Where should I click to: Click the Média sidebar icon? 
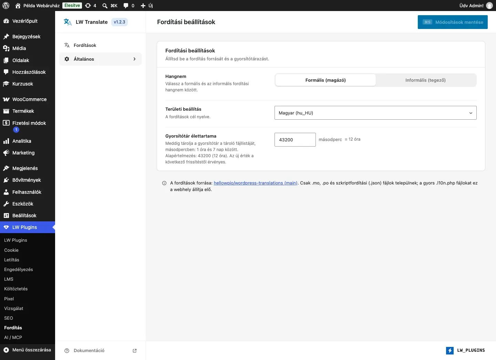click(x=6, y=48)
